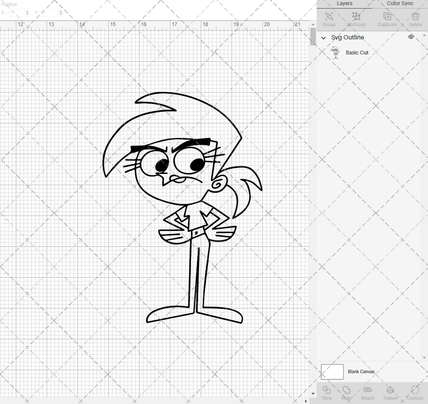Decrease the Y position with the stepper arrow
This screenshot has width=428, height=404.
coord(61,14)
